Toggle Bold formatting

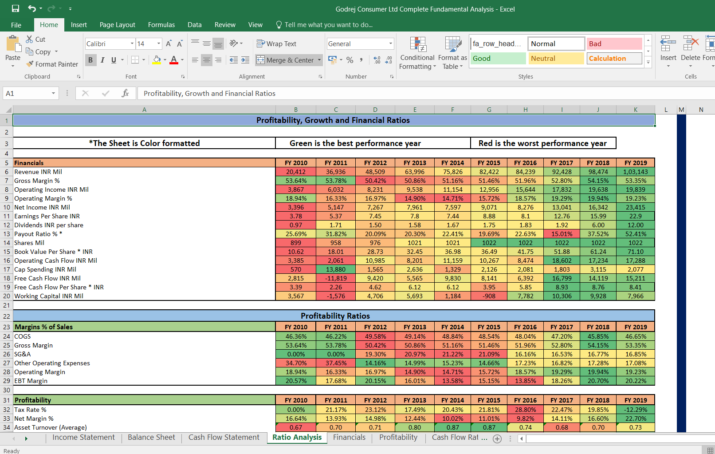[x=90, y=60]
